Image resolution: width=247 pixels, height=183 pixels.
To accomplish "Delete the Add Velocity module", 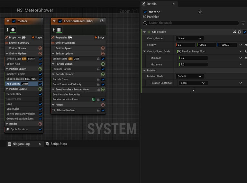I will click(239, 32).
